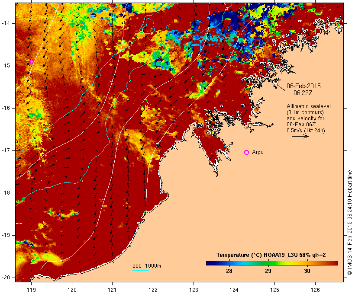
Task: Click the '-19' latitude axis label
Action: (x=5, y=235)
